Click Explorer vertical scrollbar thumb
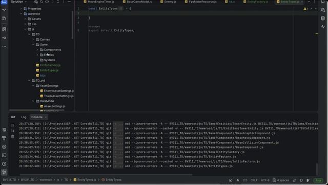This screenshot has width=328, height=185. [x=72, y=25]
